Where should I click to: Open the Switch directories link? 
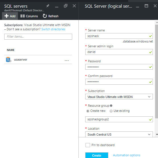(x=53, y=29)
